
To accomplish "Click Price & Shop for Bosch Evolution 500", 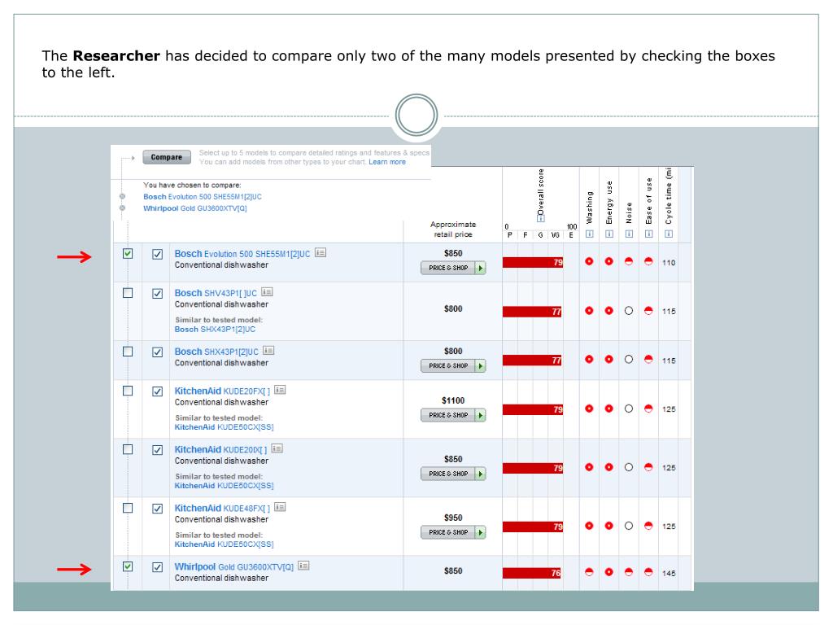I will [x=453, y=267].
